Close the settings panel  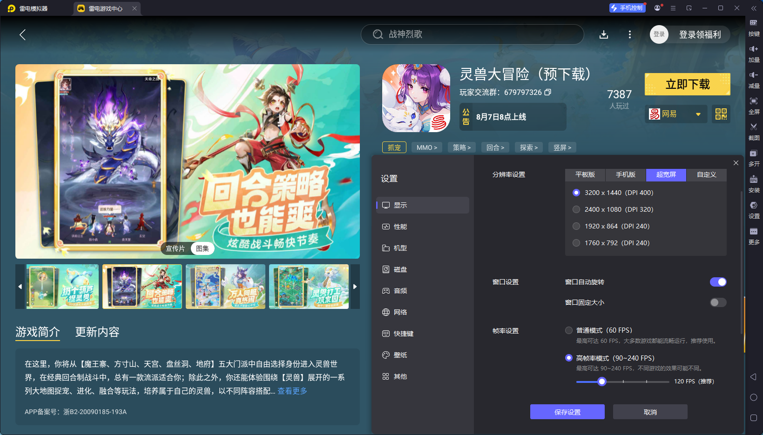736,163
